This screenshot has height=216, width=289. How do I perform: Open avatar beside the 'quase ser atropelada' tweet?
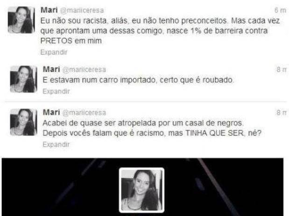point(24,122)
